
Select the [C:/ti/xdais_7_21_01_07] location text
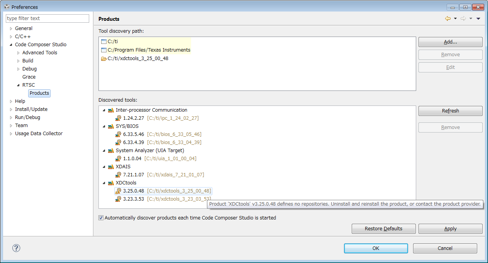pos(176,175)
